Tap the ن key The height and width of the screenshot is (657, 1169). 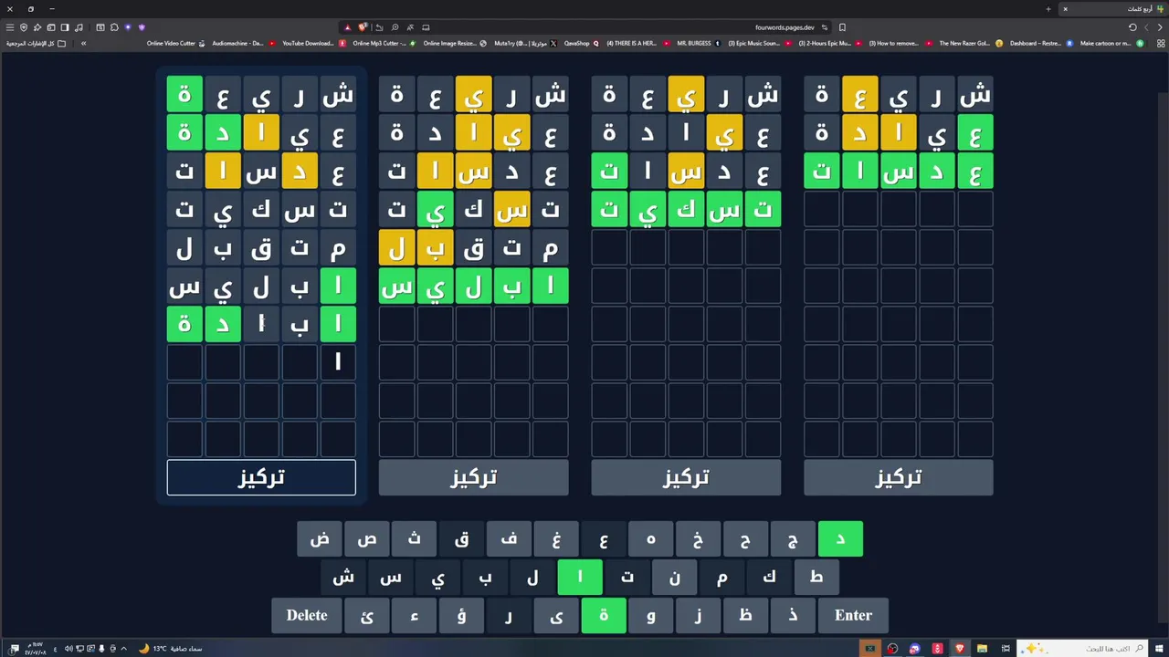(674, 577)
